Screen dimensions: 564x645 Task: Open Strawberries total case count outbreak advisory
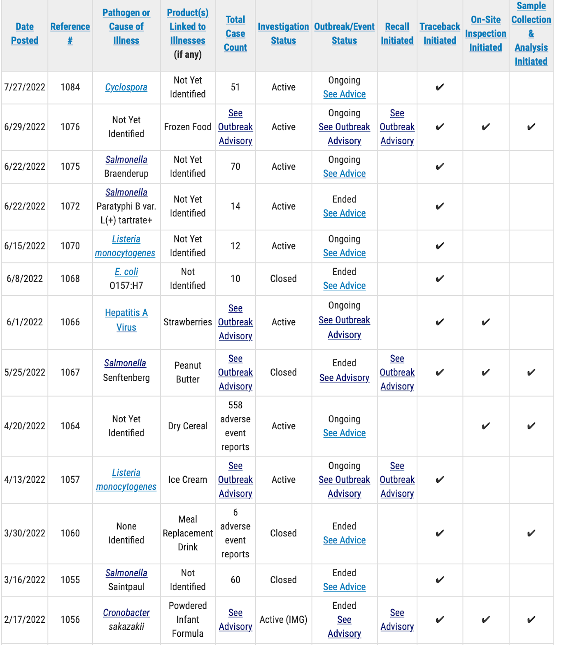[x=235, y=322]
